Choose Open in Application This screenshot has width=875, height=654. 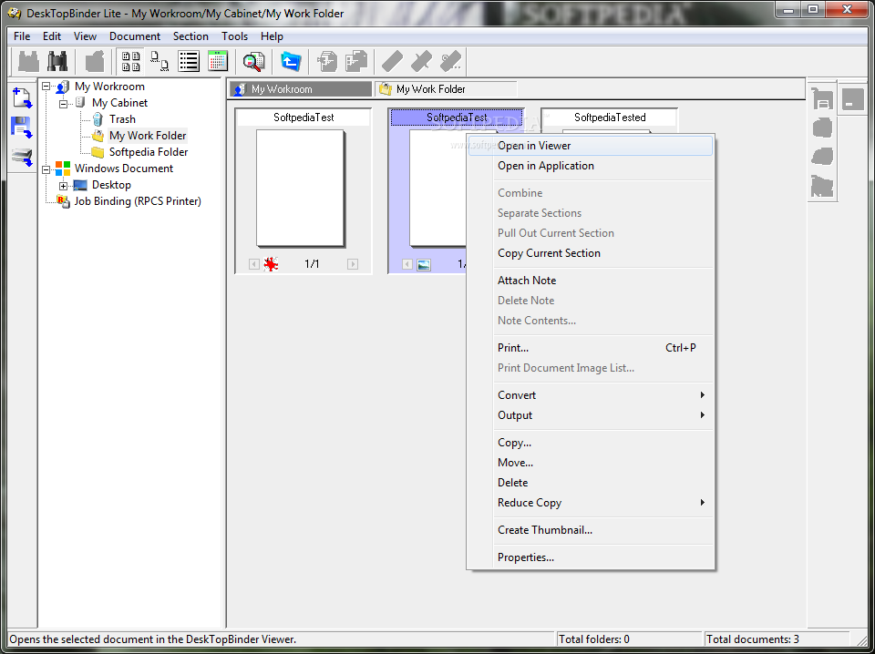[591, 166]
